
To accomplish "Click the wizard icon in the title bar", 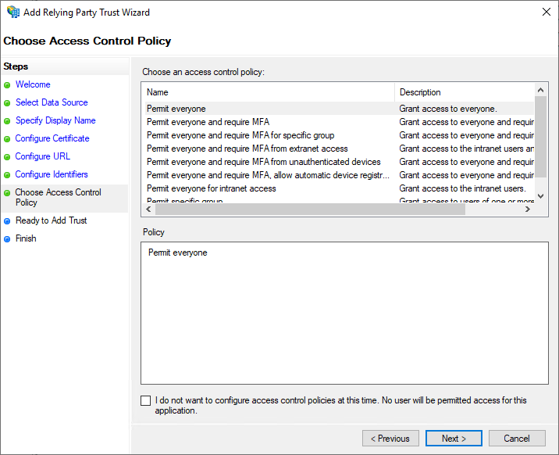I will tap(13, 13).
